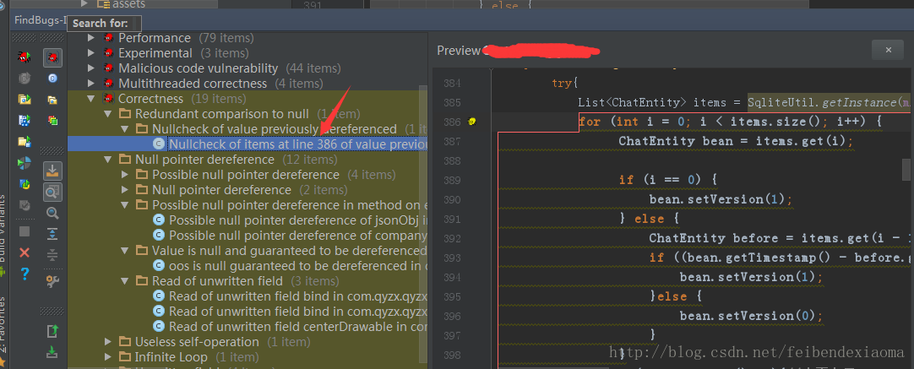Toggle group by class
Screen dimensions: 914x369
tap(52, 79)
